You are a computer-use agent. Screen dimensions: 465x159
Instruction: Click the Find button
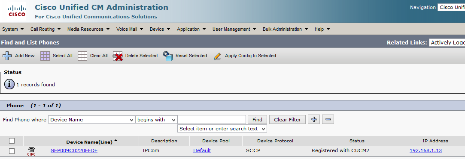coord(258,120)
